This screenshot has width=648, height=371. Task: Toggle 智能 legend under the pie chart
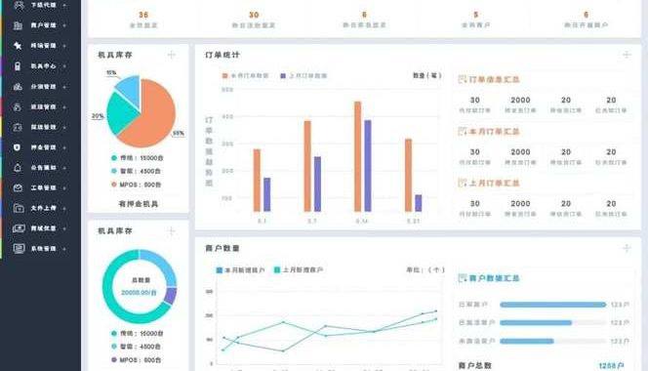click(x=136, y=171)
